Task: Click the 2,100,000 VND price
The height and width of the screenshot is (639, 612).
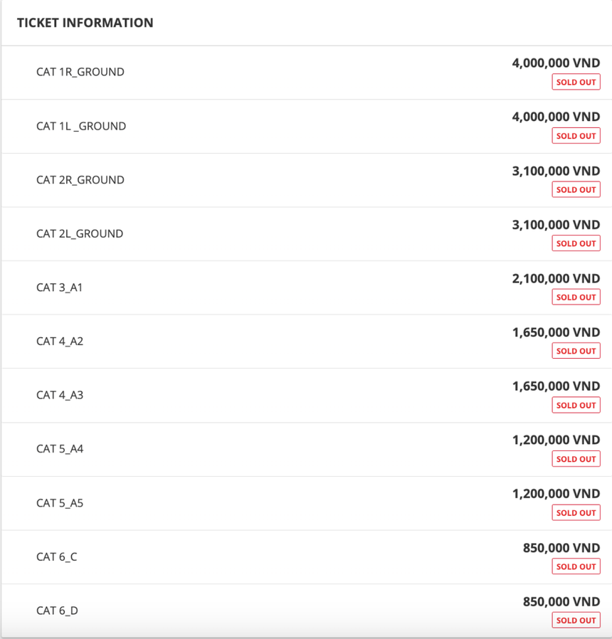Action: [556, 278]
